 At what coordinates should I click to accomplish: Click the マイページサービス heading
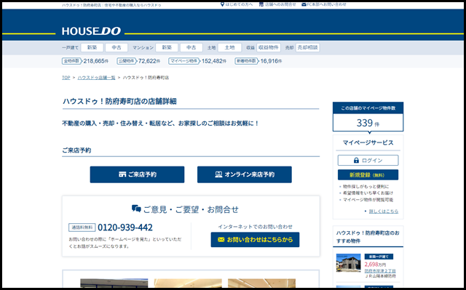(x=368, y=142)
